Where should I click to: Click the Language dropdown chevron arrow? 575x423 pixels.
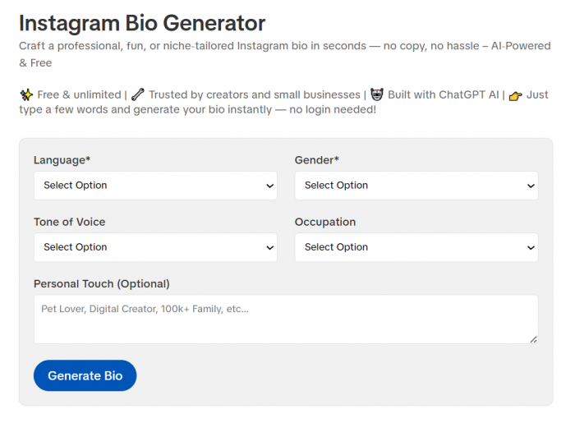pyautogui.click(x=270, y=186)
